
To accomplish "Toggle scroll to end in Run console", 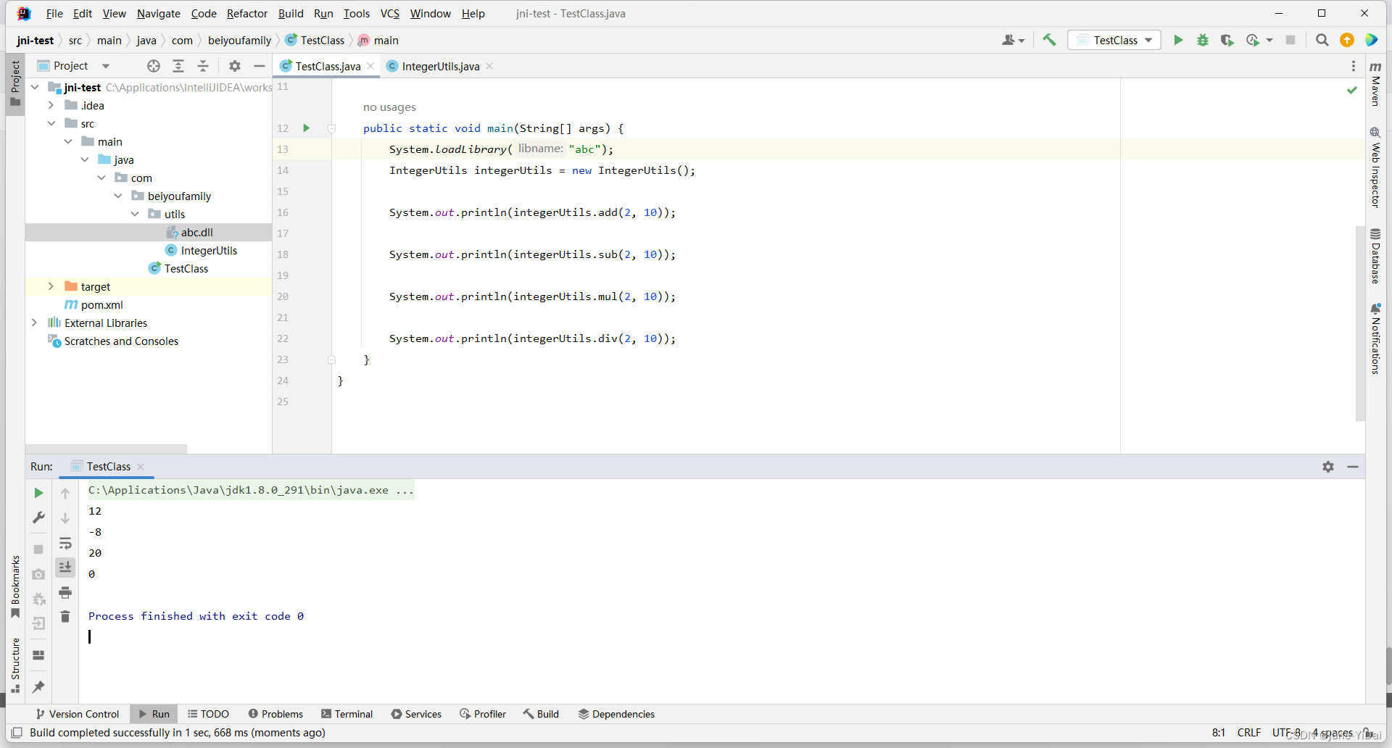I will [65, 567].
